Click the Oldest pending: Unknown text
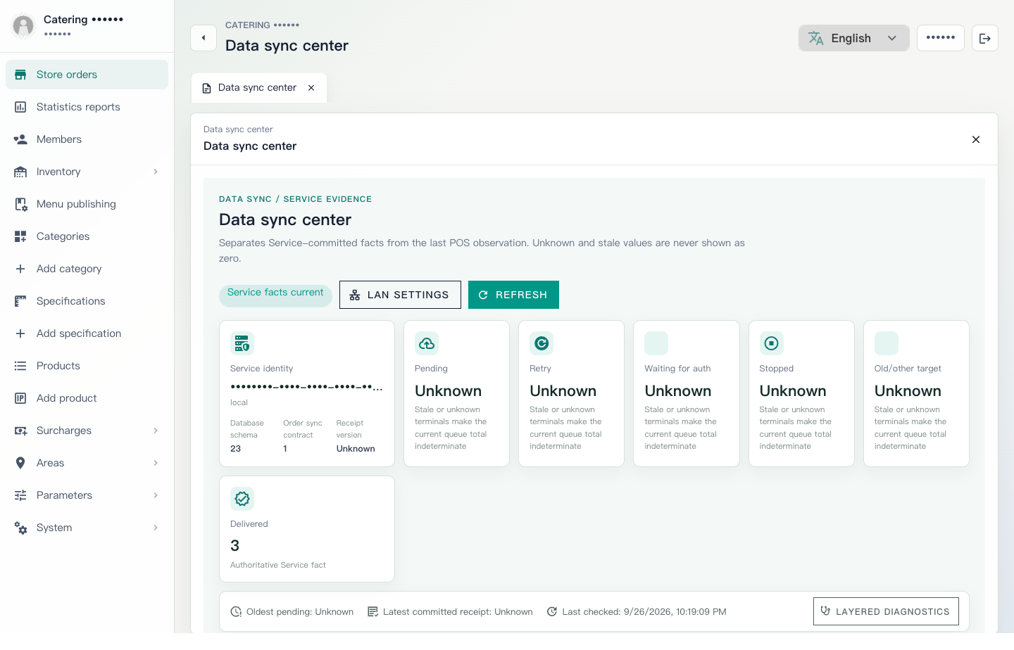The width and height of the screenshot is (1014, 650). [300, 612]
